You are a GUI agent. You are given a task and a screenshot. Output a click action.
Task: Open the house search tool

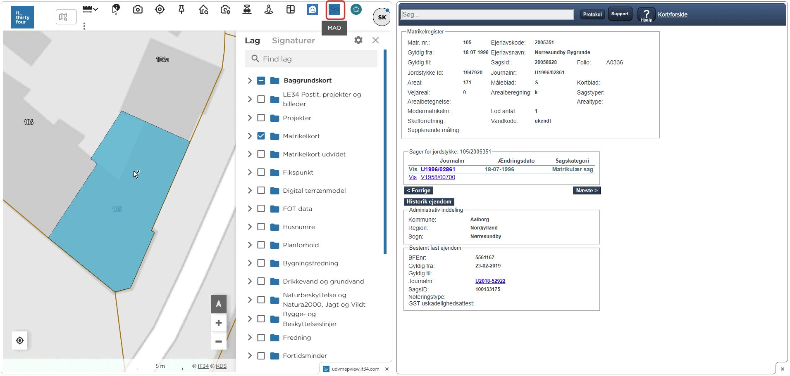pyautogui.click(x=203, y=9)
